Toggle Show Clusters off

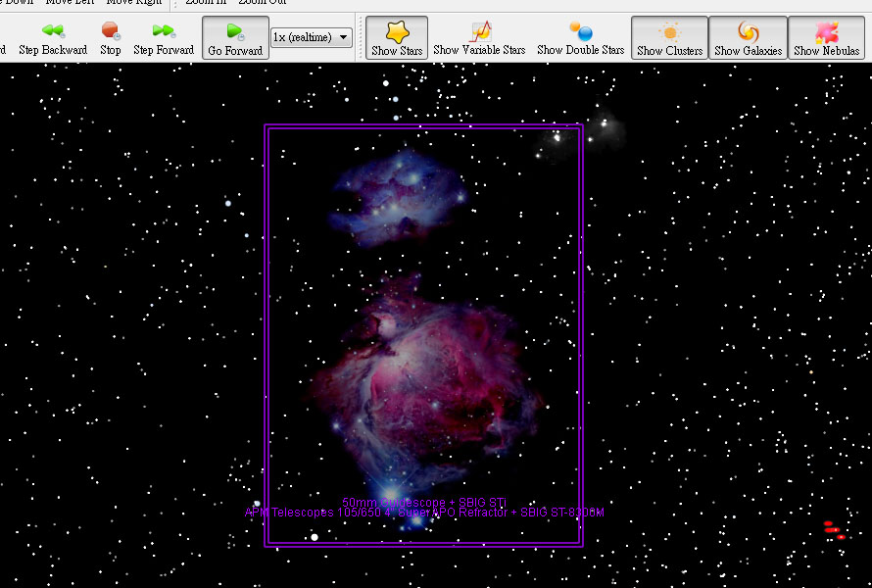pyautogui.click(x=669, y=37)
